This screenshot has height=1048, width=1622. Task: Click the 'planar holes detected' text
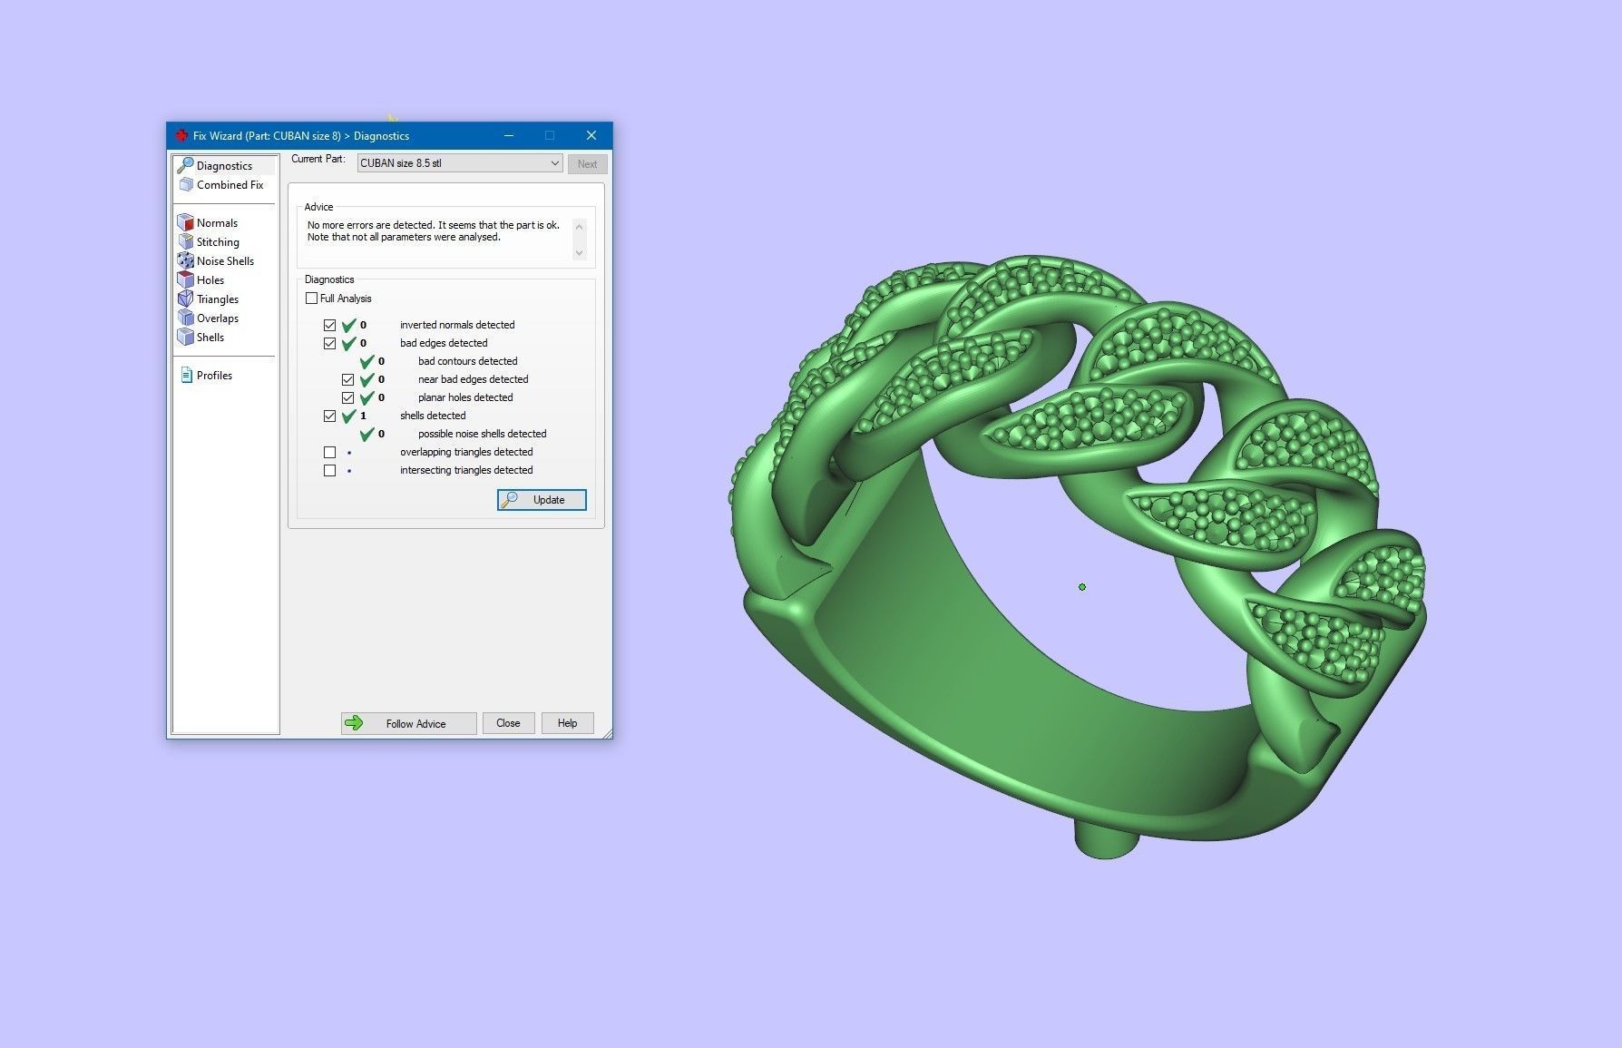(x=465, y=397)
